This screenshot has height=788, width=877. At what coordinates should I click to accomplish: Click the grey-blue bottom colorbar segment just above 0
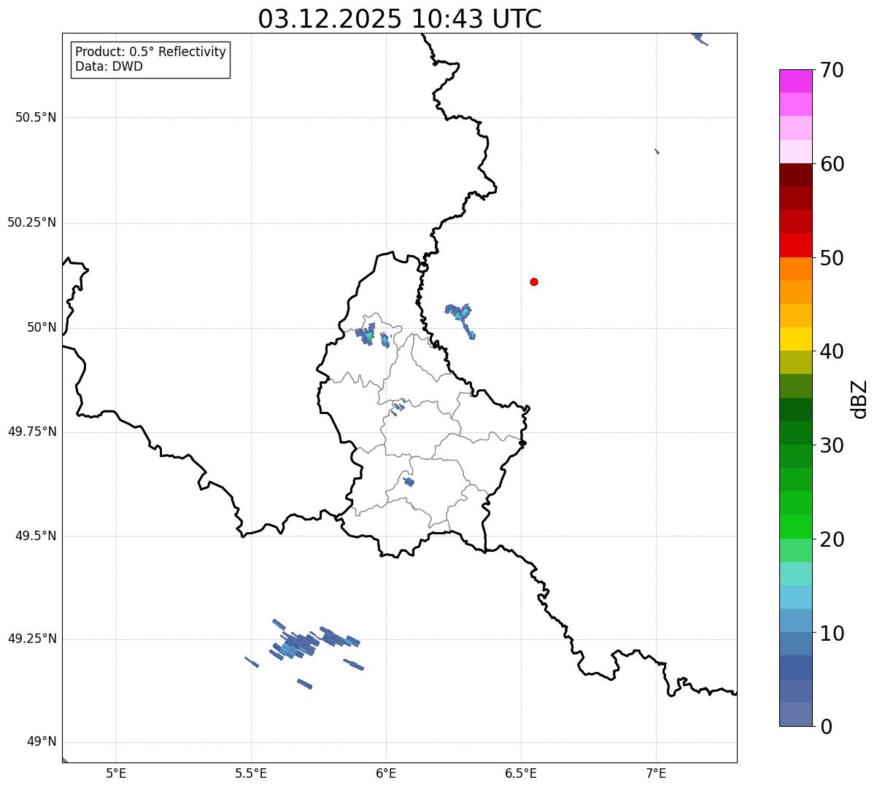click(x=795, y=714)
